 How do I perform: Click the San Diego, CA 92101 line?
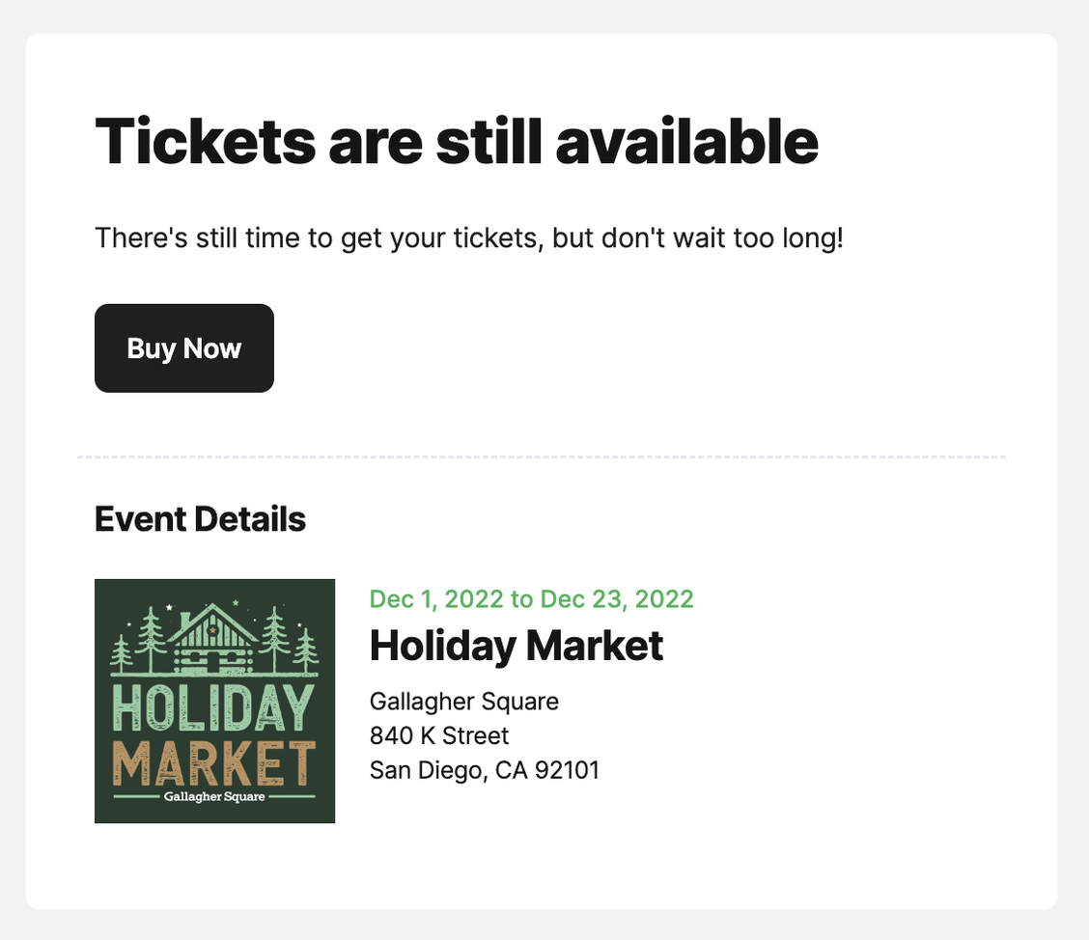[485, 771]
